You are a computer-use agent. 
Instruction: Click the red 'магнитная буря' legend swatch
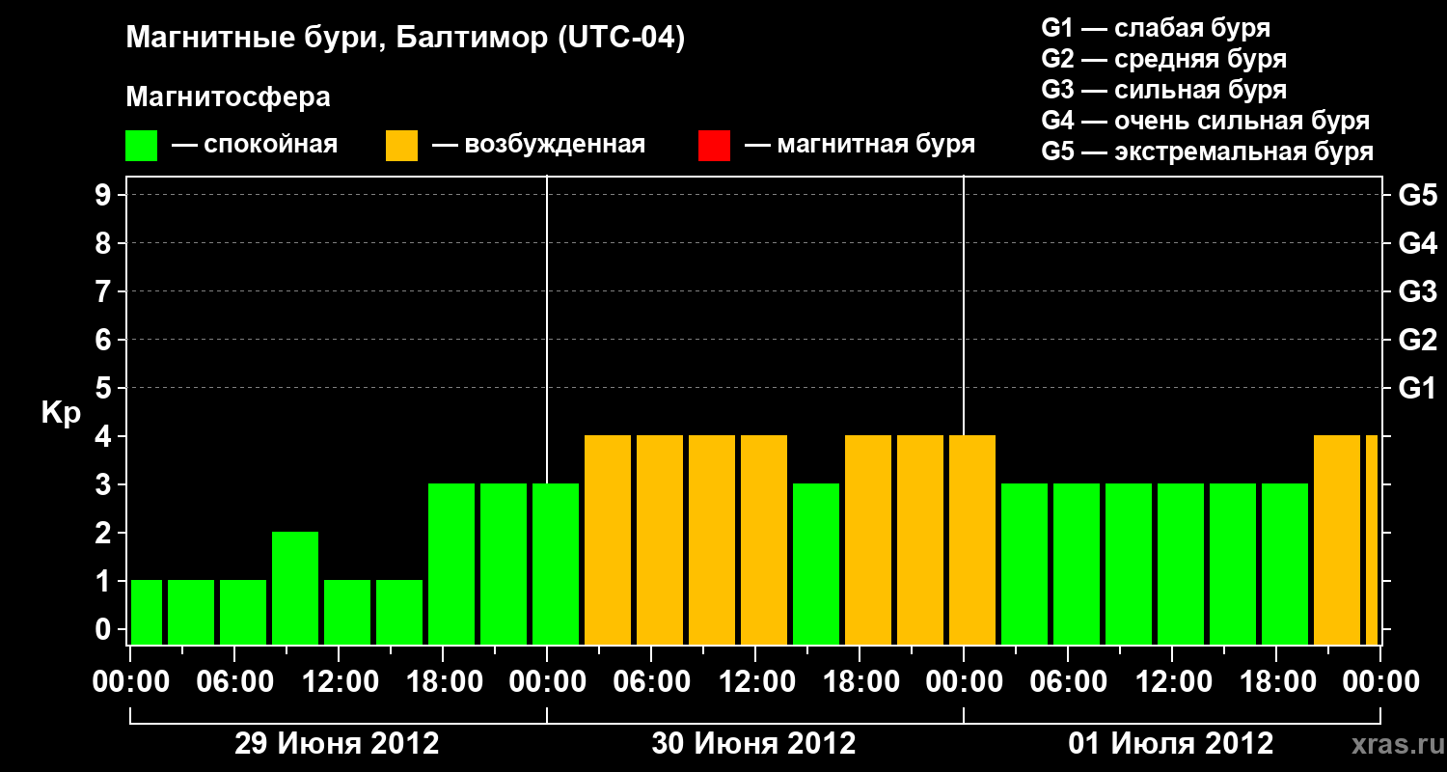[x=714, y=146]
